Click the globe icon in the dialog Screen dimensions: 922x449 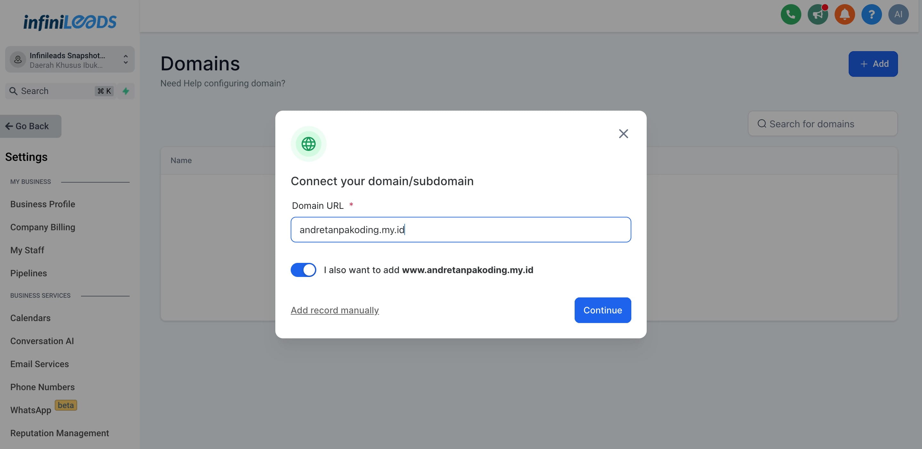[308, 143]
